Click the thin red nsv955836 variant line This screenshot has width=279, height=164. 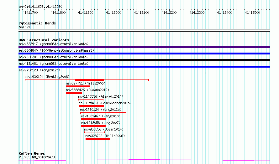click(94, 132)
